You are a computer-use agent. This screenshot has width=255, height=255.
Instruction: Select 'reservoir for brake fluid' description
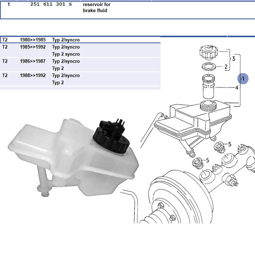pyautogui.click(x=97, y=7)
